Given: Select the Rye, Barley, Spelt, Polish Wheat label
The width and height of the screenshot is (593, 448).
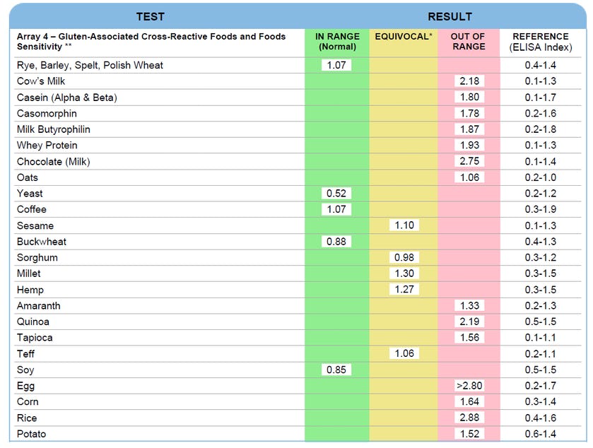Looking at the screenshot, I should 90,65.
